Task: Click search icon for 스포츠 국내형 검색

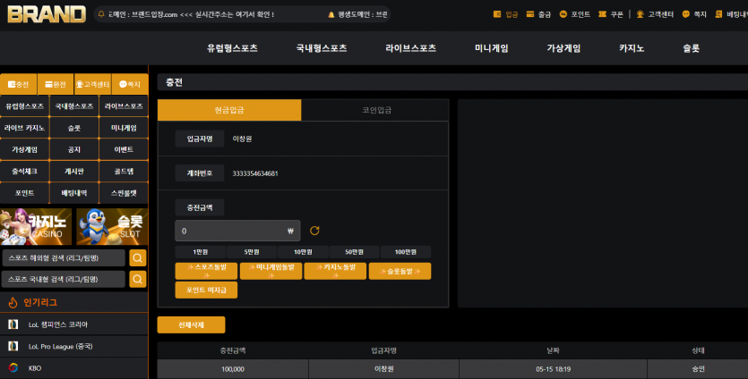Action: tap(138, 279)
